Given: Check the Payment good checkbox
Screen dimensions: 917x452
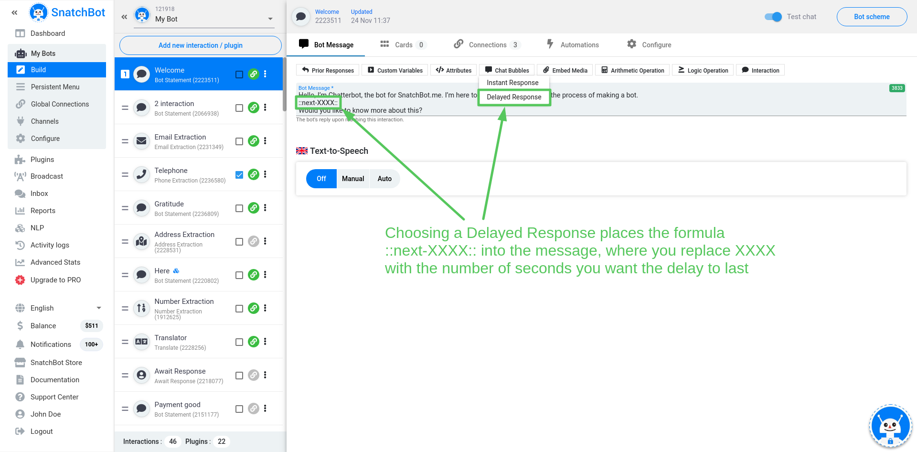Looking at the screenshot, I should click(239, 409).
